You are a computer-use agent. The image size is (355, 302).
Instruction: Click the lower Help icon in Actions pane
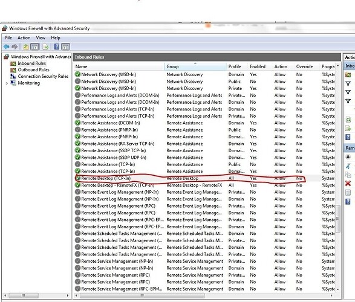348,201
